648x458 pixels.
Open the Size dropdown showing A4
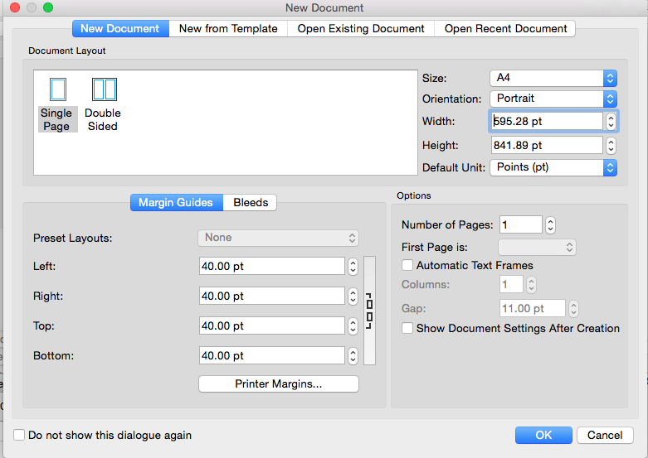click(x=553, y=79)
